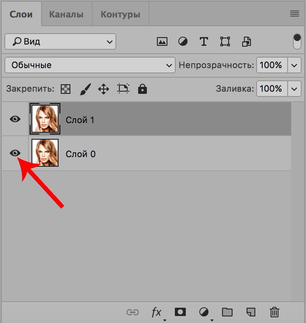Click the adjustment layer filter icon
Image resolution: width=306 pixels, height=323 pixels.
point(183,42)
